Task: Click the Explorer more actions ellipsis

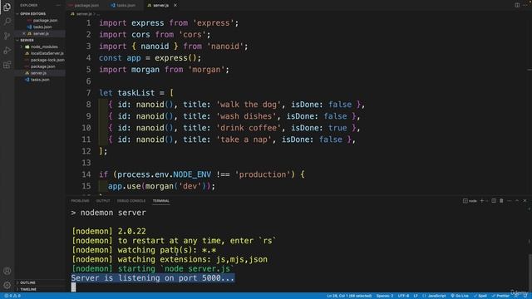Action: coord(58,6)
